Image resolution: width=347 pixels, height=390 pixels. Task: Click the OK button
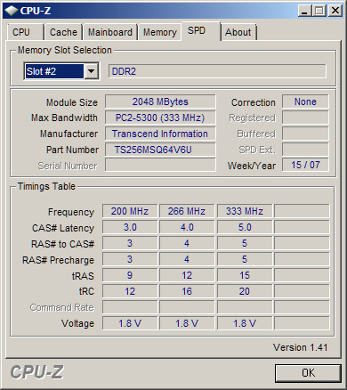point(308,373)
